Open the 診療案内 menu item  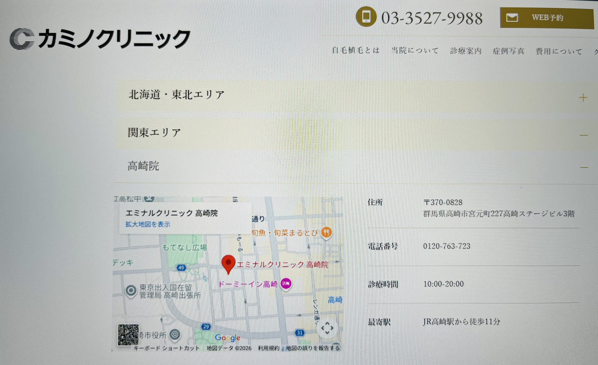coord(466,51)
